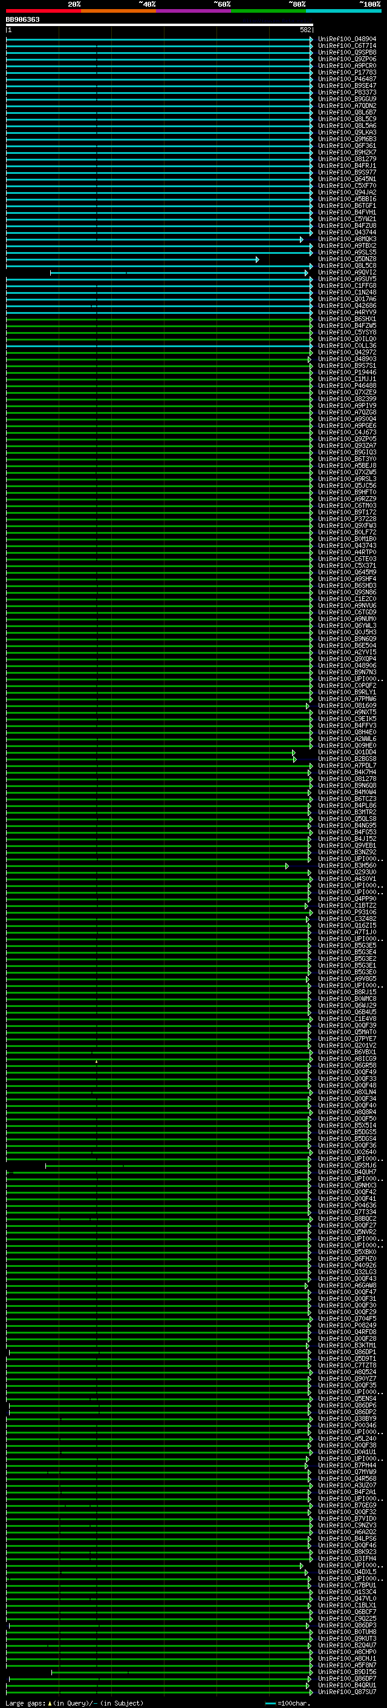The image size is (387, 1708).
Task: Click the purple ~60% identity legend segment
Action: [x=194, y=11]
